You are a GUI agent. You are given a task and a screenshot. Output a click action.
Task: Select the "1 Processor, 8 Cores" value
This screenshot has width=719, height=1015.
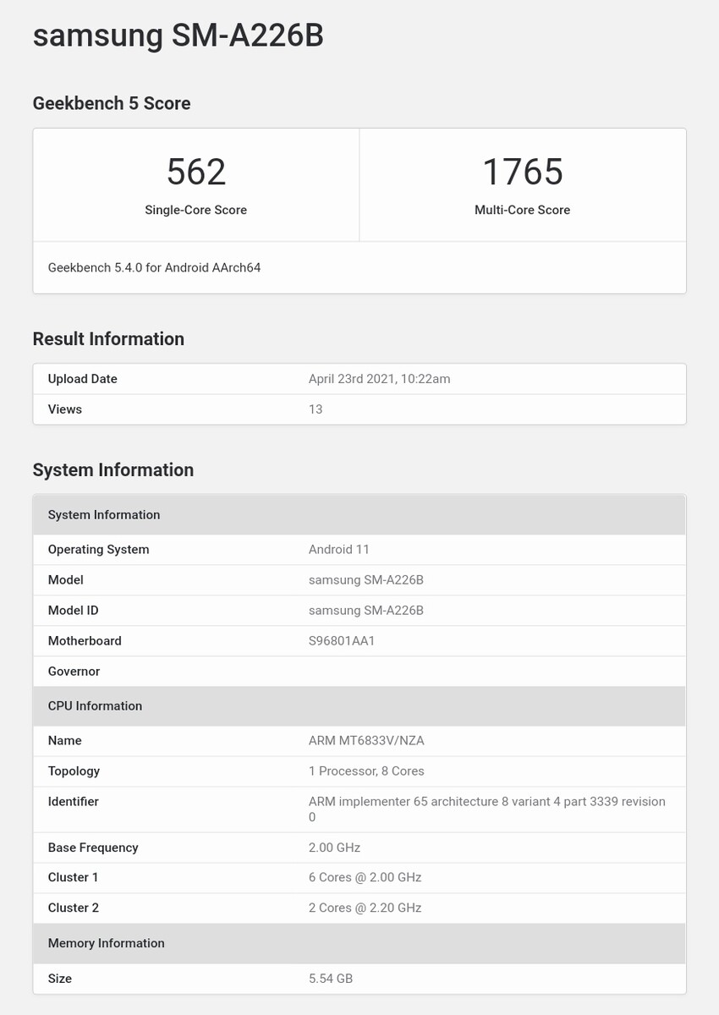point(366,771)
